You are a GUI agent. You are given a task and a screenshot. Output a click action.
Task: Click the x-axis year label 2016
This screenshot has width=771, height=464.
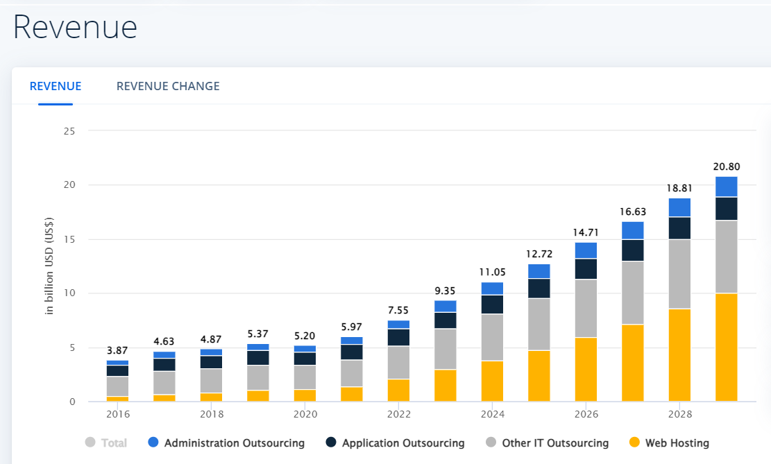point(118,414)
